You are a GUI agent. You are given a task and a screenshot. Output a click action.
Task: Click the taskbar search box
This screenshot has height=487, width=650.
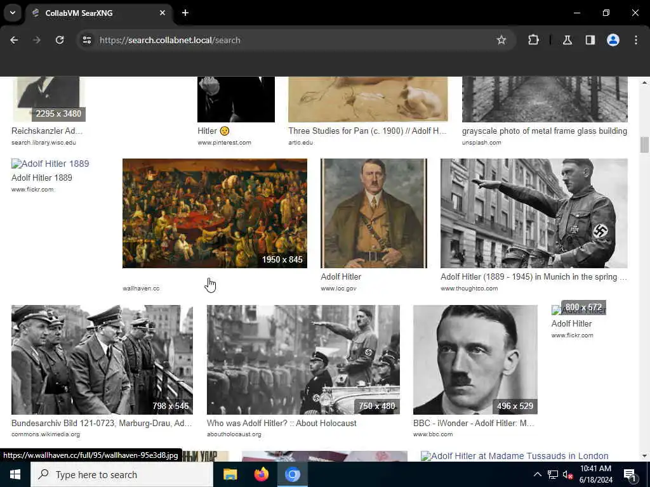coord(122,474)
